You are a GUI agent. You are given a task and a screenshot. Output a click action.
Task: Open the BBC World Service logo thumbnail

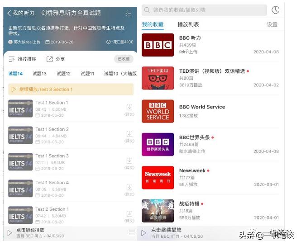coord(158,111)
